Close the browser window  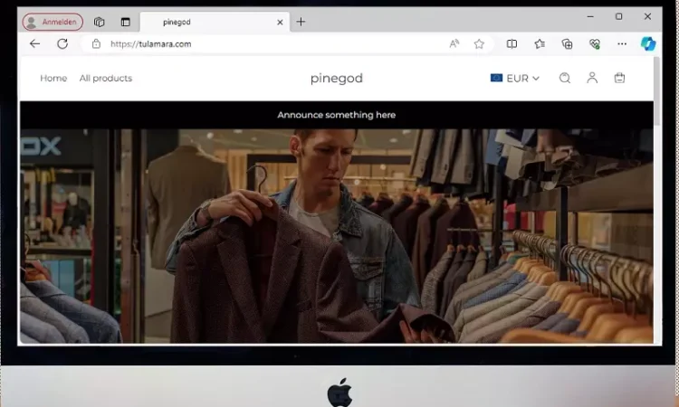[x=647, y=16]
